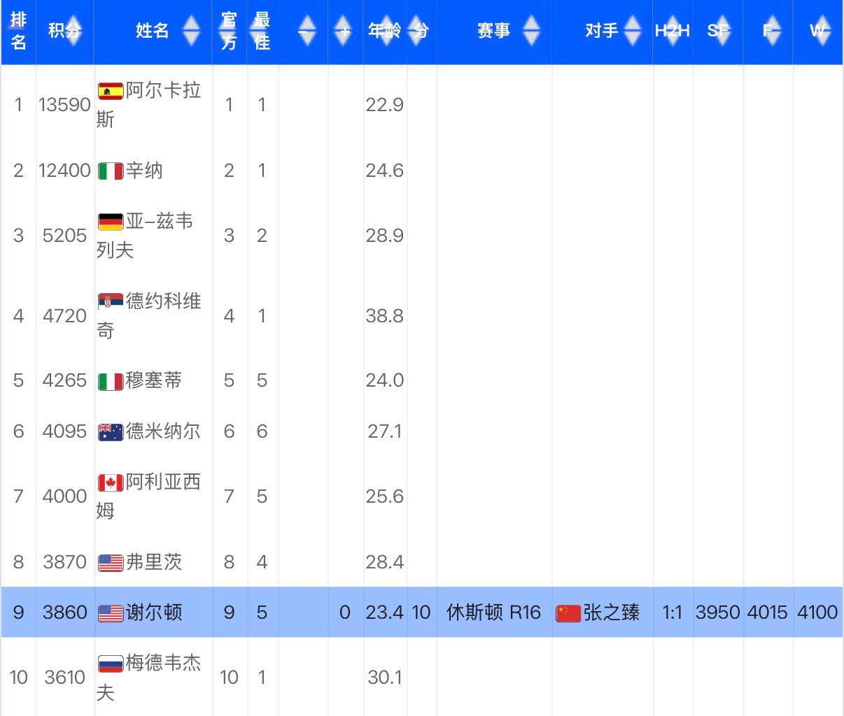Click SF projection 3950
This screenshot has height=716, width=844.
(718, 613)
